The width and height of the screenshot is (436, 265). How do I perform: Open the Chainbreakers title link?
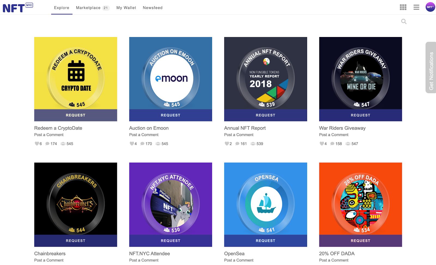coord(50,254)
